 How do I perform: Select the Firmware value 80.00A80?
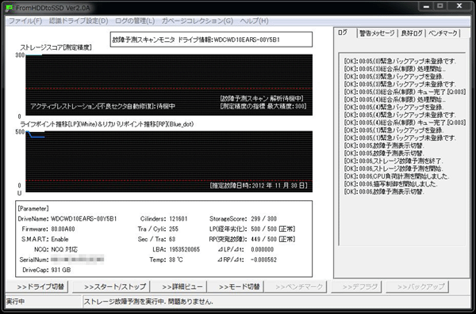coord(63,229)
